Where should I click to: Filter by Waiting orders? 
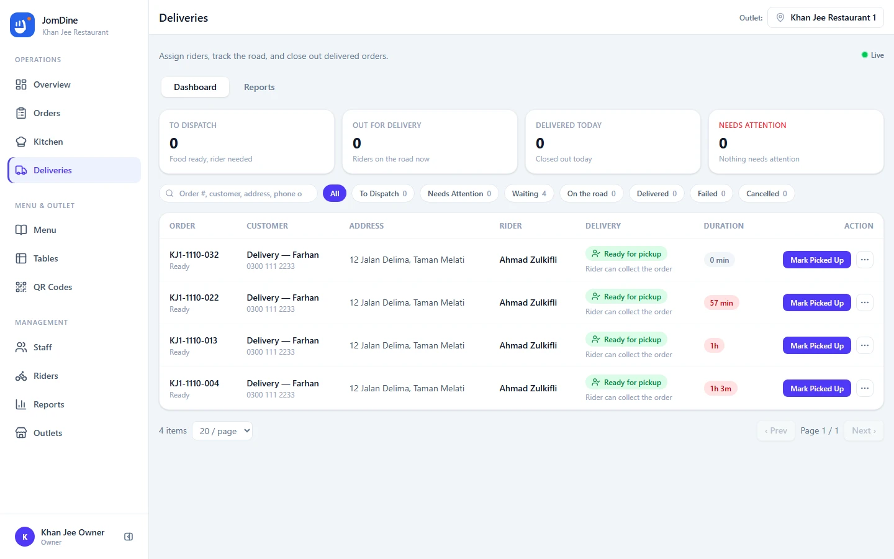529,194
